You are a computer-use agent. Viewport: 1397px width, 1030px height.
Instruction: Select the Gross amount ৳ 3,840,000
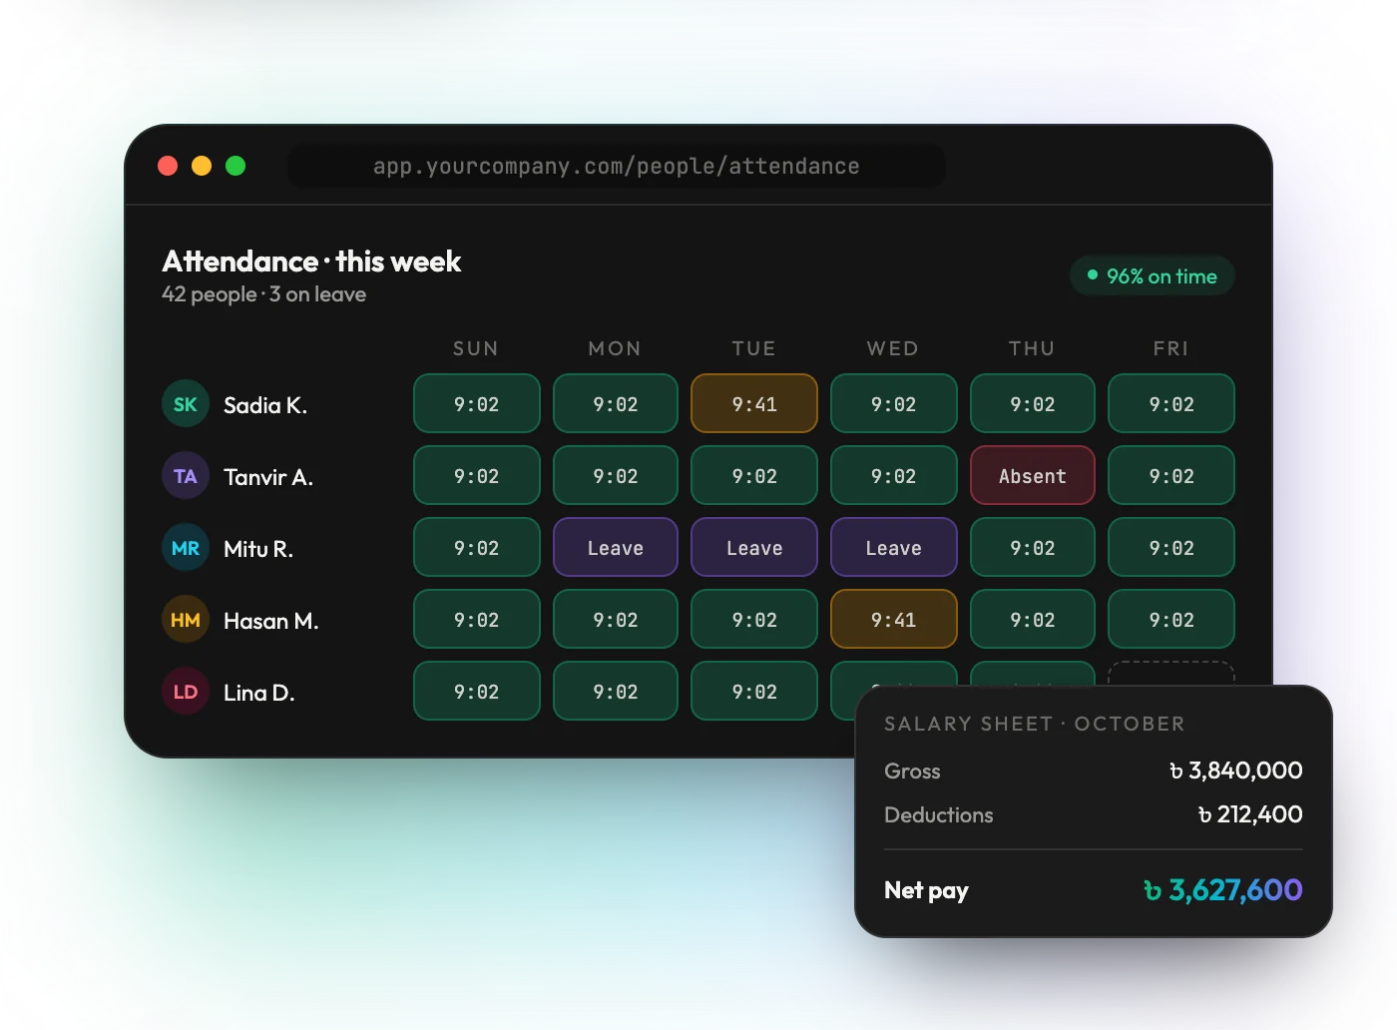pos(1235,771)
